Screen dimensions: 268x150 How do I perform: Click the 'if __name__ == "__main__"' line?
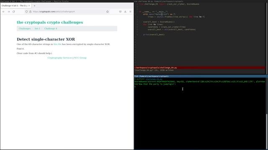point(153,12)
